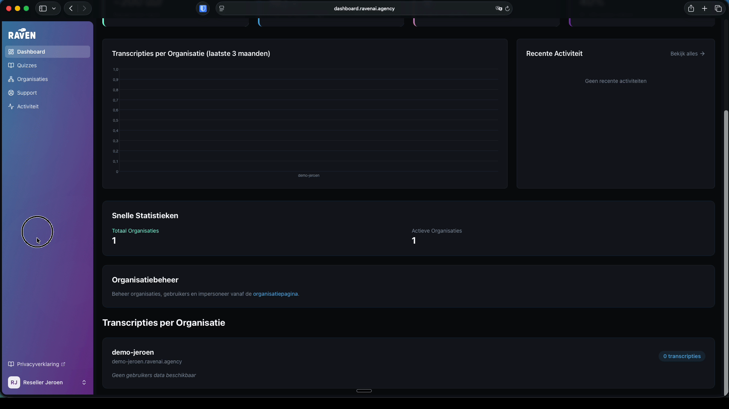The image size is (729, 409).
Task: Click the Organisaties sidebar icon
Action: [x=11, y=79]
